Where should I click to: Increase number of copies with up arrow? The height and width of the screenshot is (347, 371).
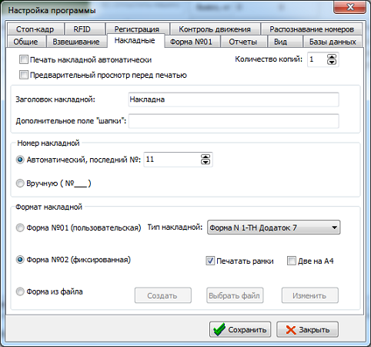(x=332, y=57)
